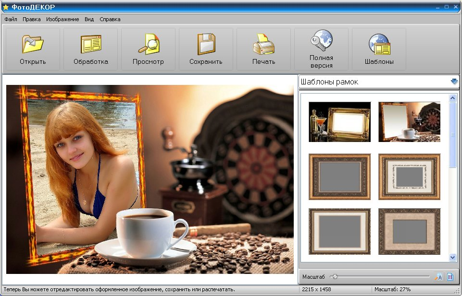
Task: Click the status message about editing the image
Action: (x=119, y=289)
